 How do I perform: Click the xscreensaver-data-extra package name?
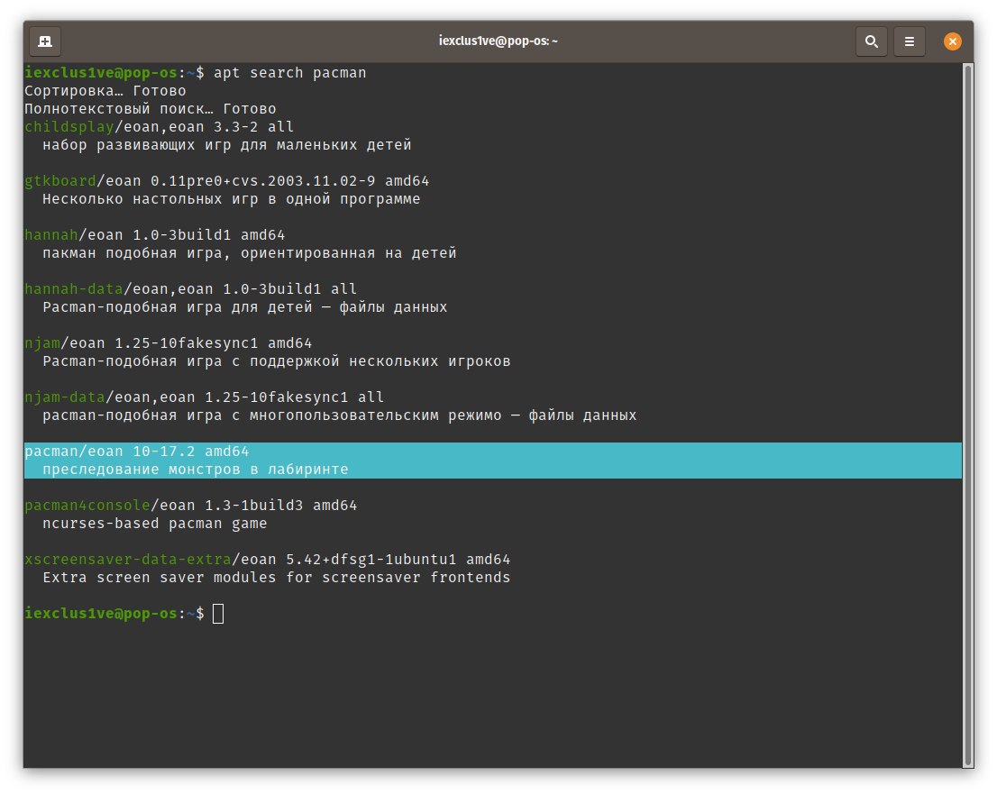click(128, 560)
